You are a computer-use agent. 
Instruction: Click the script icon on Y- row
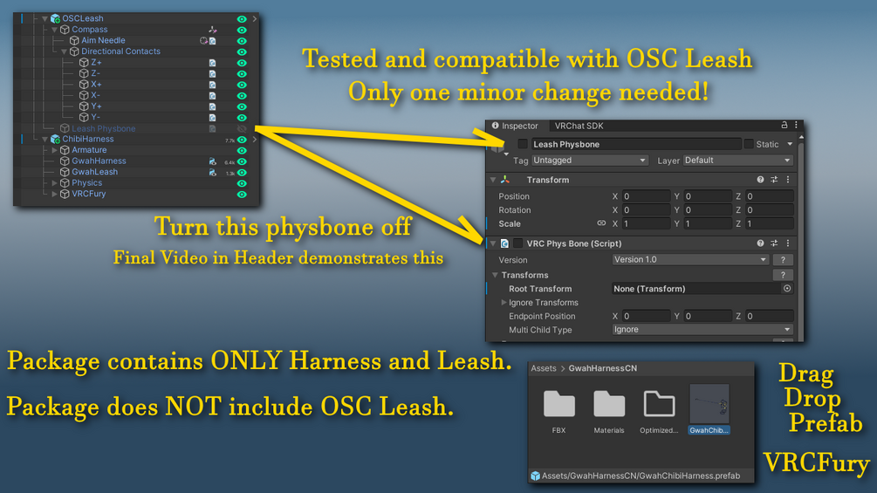(x=213, y=118)
